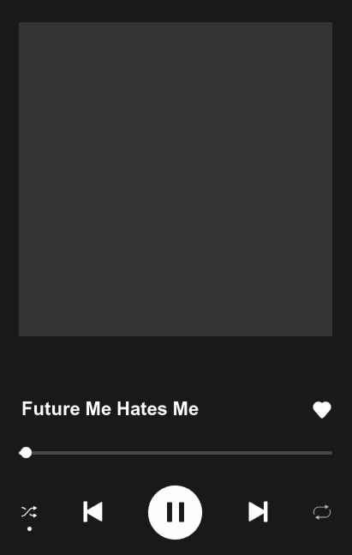Go back to the previous track

point(92,511)
